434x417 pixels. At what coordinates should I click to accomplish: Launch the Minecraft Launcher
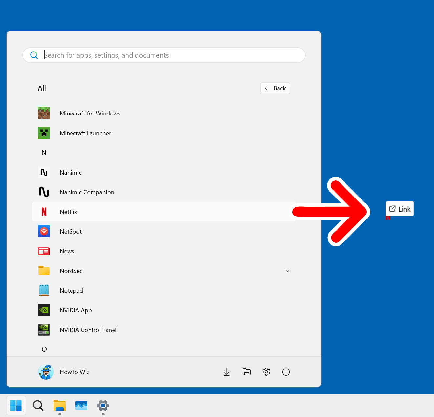[x=85, y=133]
